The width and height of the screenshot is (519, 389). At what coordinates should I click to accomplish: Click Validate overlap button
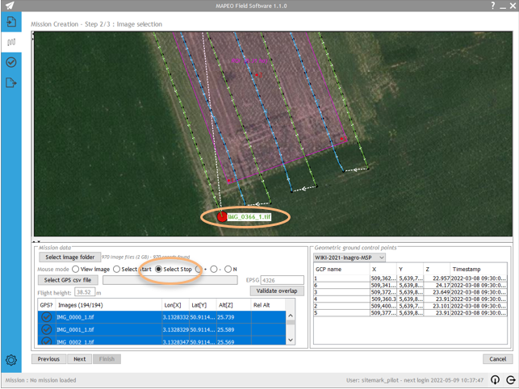click(x=277, y=291)
